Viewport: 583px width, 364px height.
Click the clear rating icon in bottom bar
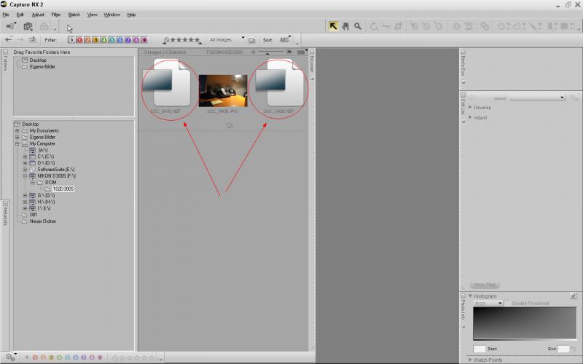point(115,358)
